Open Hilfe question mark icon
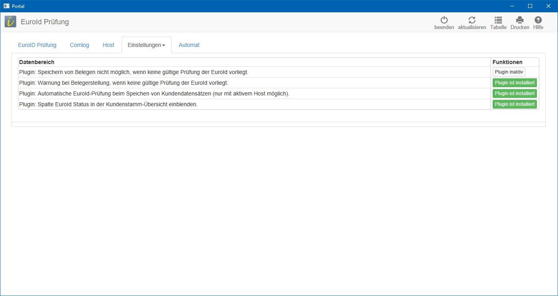 tap(538, 20)
